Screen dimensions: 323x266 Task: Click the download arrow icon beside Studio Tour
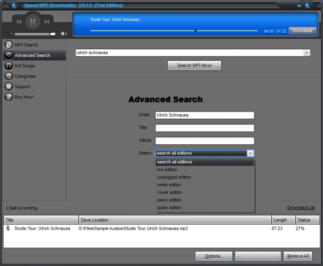(x=8, y=228)
